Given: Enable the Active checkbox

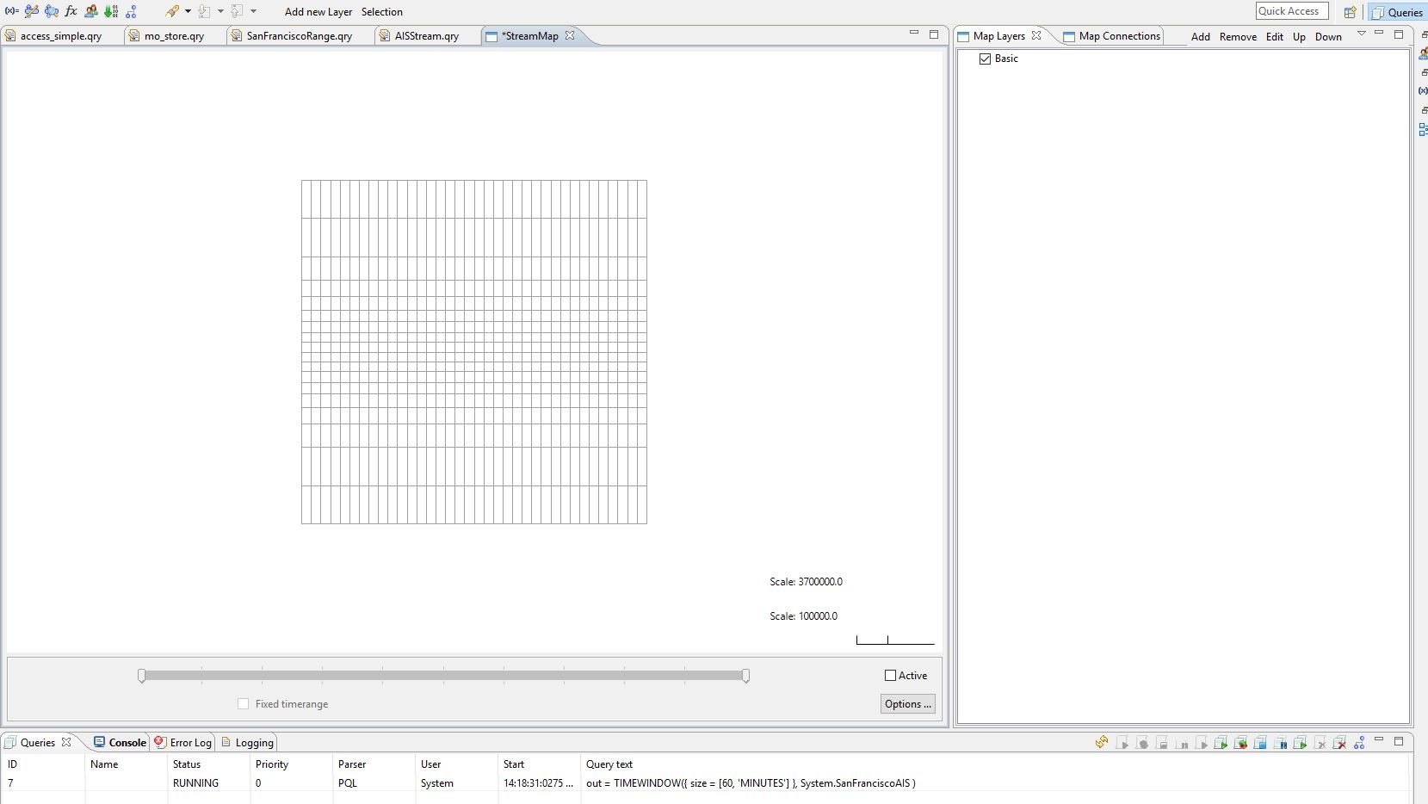Looking at the screenshot, I should click(x=891, y=676).
